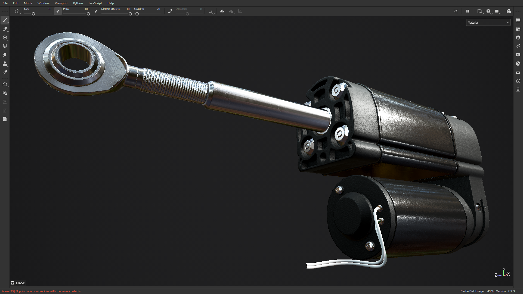
Task: Click the Scene 3D warning message
Action: click(x=41, y=291)
